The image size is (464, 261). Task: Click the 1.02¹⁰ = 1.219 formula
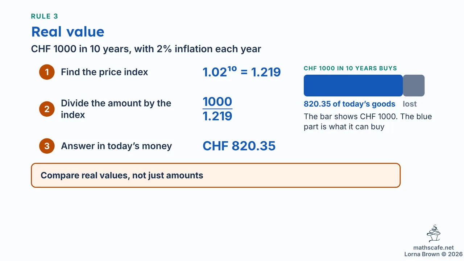tap(241, 72)
